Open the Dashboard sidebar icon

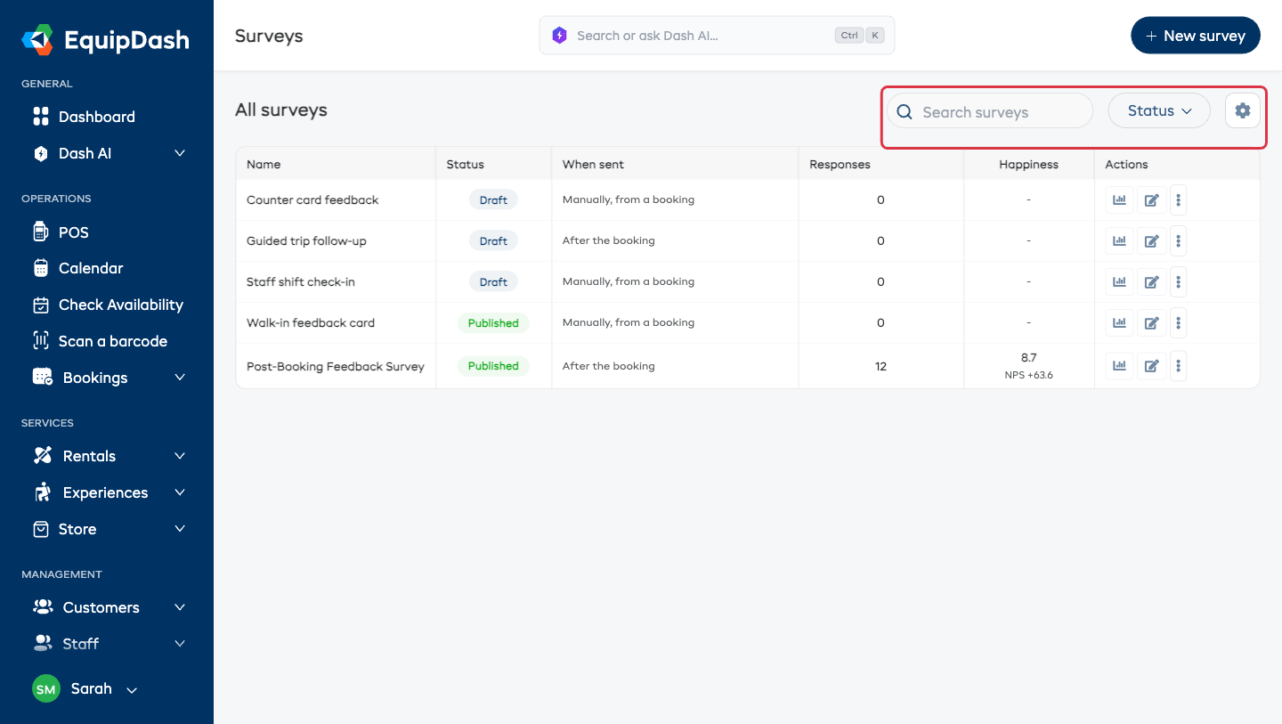40,117
